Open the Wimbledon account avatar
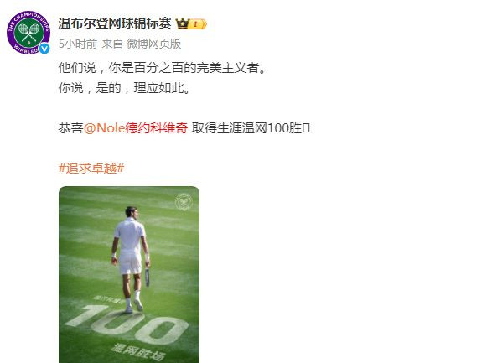 (28, 33)
